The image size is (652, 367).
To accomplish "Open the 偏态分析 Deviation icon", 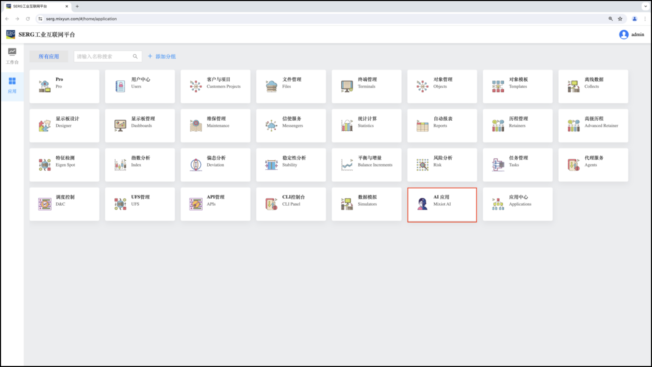I will point(196,165).
